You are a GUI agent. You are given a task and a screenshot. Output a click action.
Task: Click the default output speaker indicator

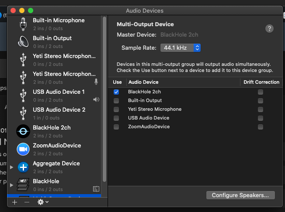coord(96,99)
